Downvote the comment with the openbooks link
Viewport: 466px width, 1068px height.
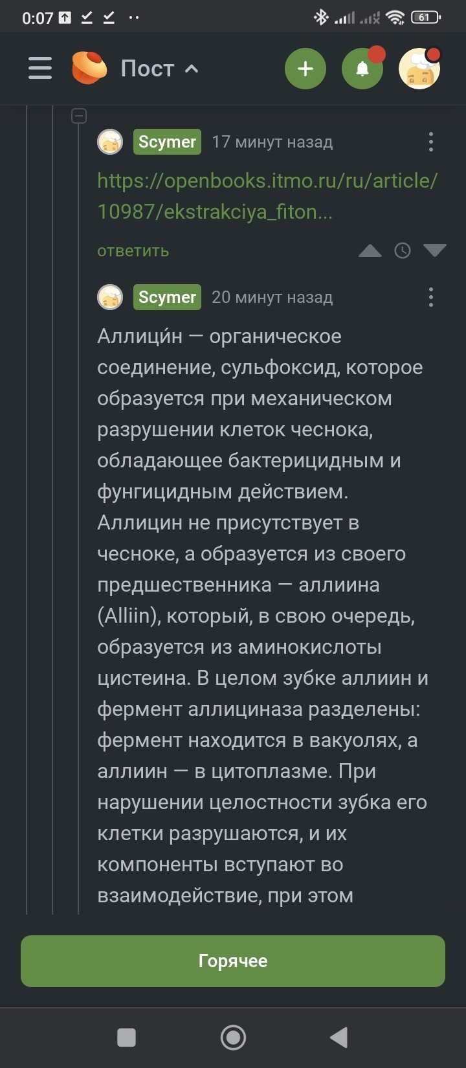tap(434, 250)
